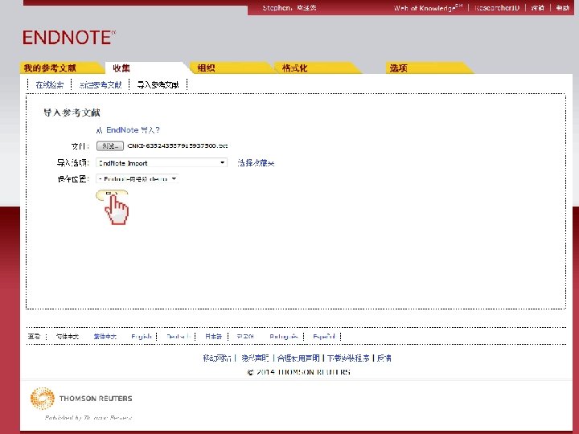
Task: Click the Thomson Reuters logo
Action: coord(81,398)
